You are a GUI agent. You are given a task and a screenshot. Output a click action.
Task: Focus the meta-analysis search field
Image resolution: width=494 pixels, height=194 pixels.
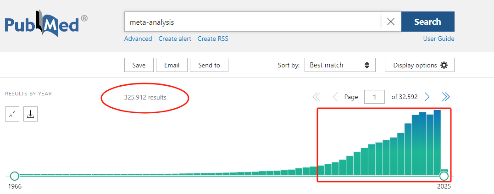pyautogui.click(x=253, y=22)
